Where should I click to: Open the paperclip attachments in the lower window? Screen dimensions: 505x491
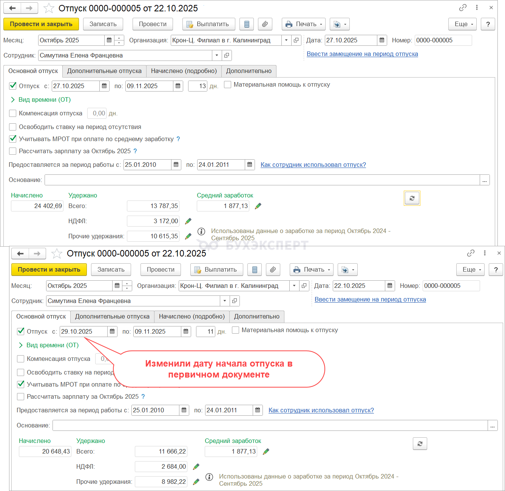(273, 270)
